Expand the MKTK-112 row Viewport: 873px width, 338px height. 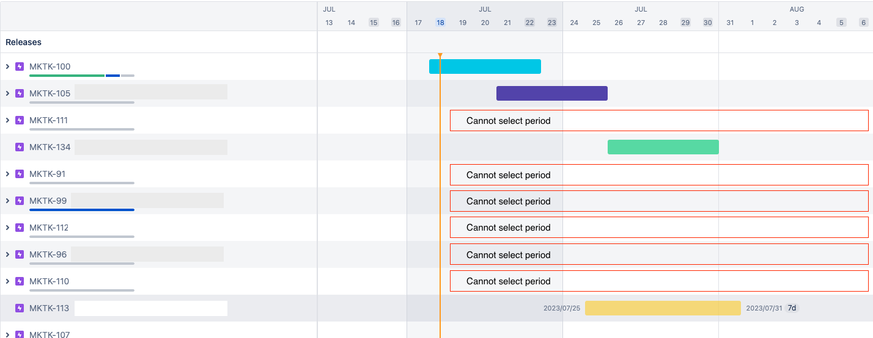(7, 228)
